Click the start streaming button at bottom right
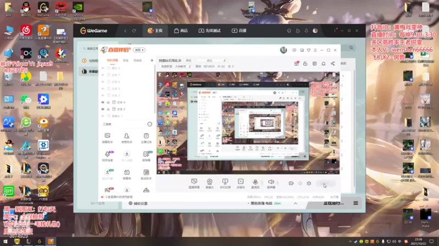439x246 pixels. (x=326, y=184)
